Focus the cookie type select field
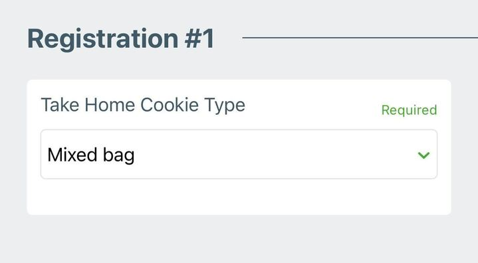 tap(239, 154)
